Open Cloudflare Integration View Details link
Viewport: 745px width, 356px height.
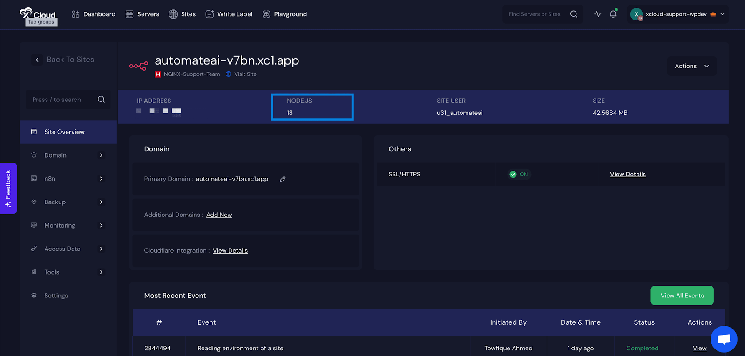(230, 250)
